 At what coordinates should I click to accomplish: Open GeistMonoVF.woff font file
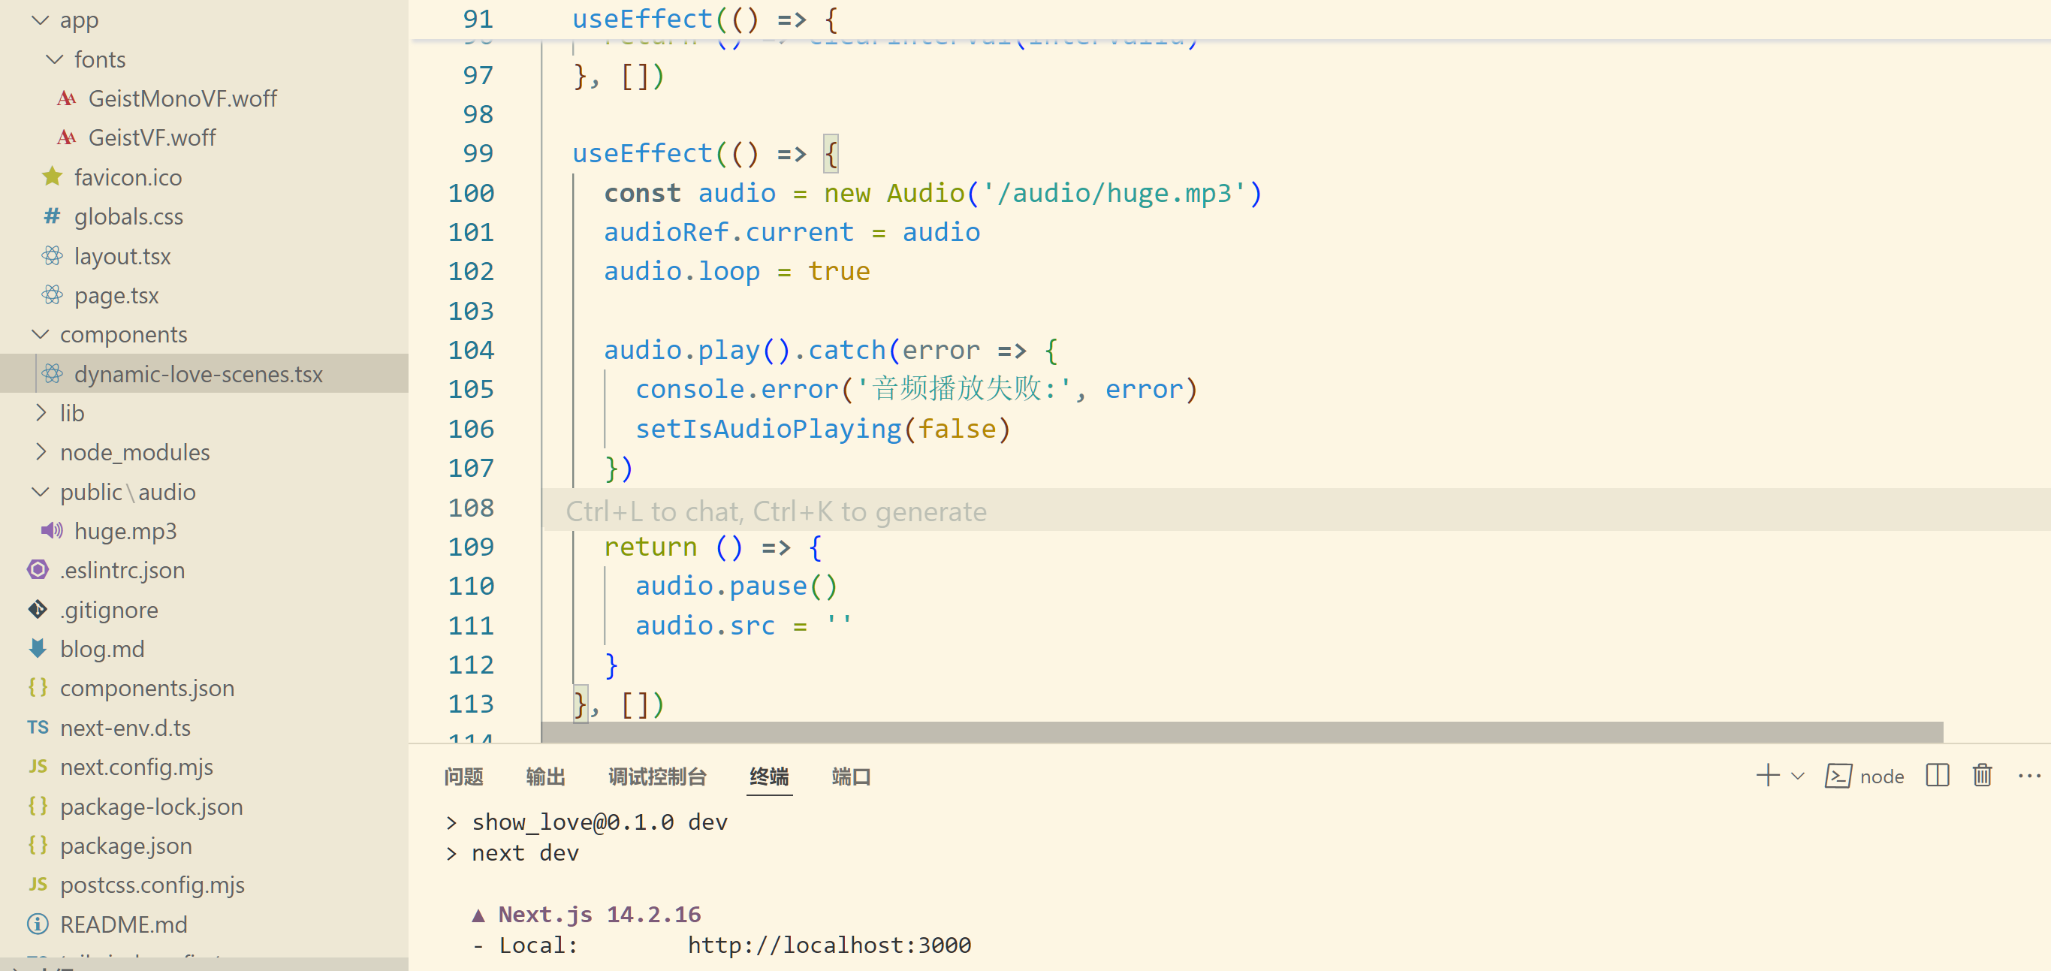182,98
